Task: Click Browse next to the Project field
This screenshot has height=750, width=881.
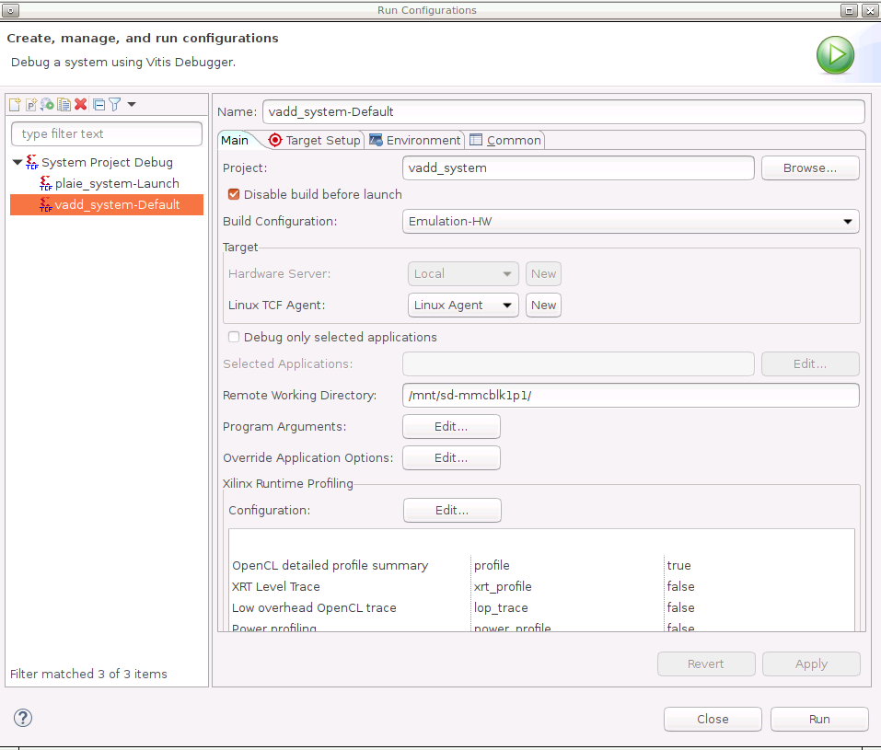Action: pos(809,168)
